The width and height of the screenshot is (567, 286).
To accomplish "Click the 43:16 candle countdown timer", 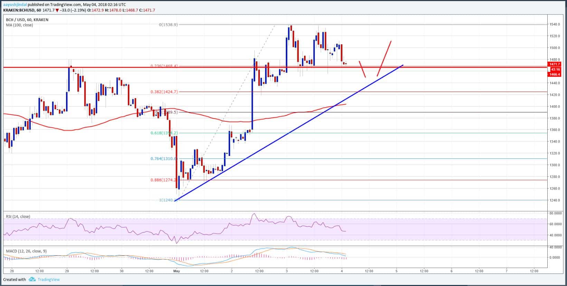I will pos(555,69).
